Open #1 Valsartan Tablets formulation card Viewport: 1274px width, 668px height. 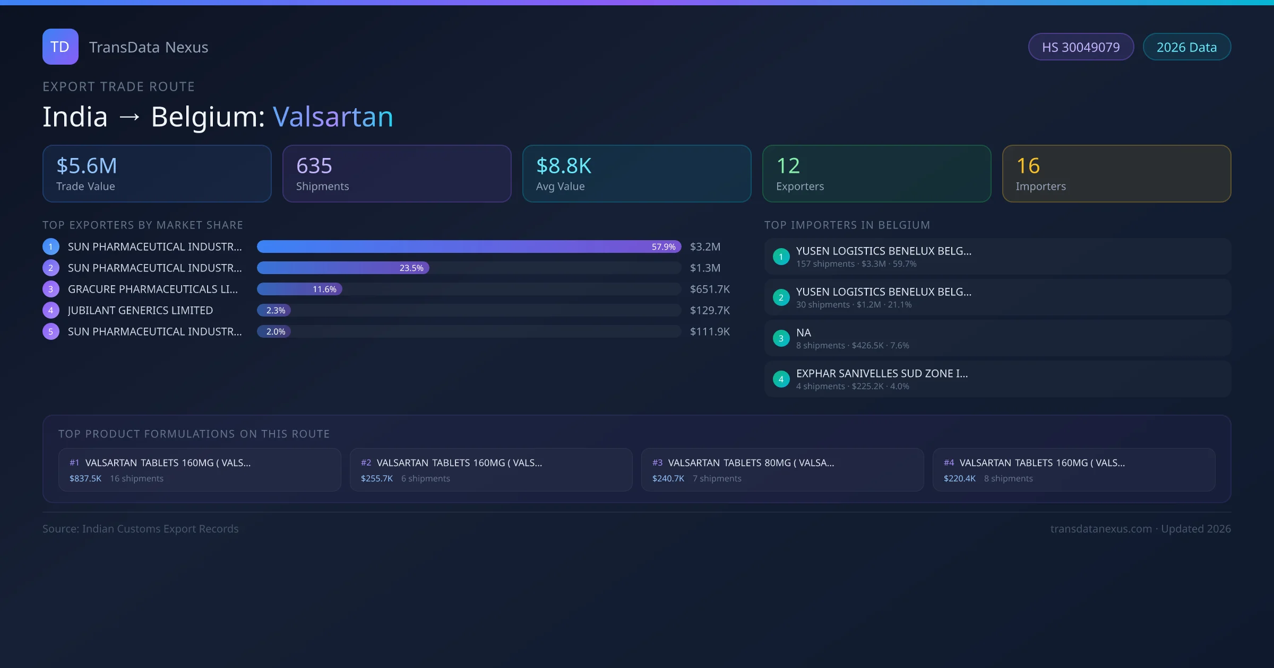click(x=199, y=470)
